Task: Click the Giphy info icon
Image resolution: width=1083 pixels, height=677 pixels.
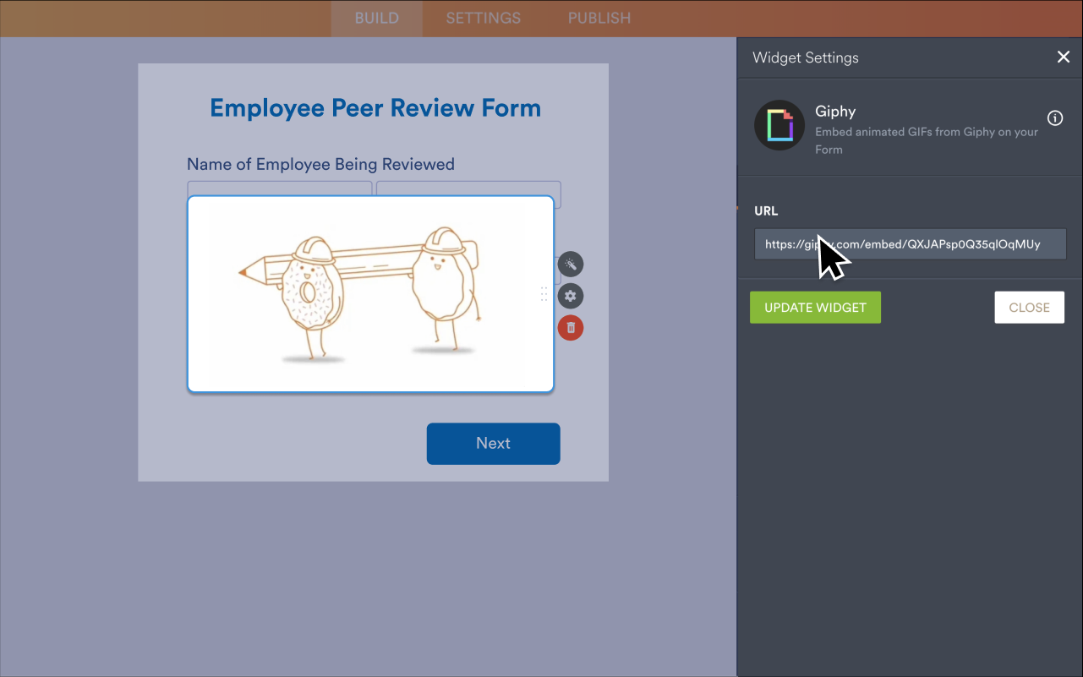Action: [x=1055, y=118]
